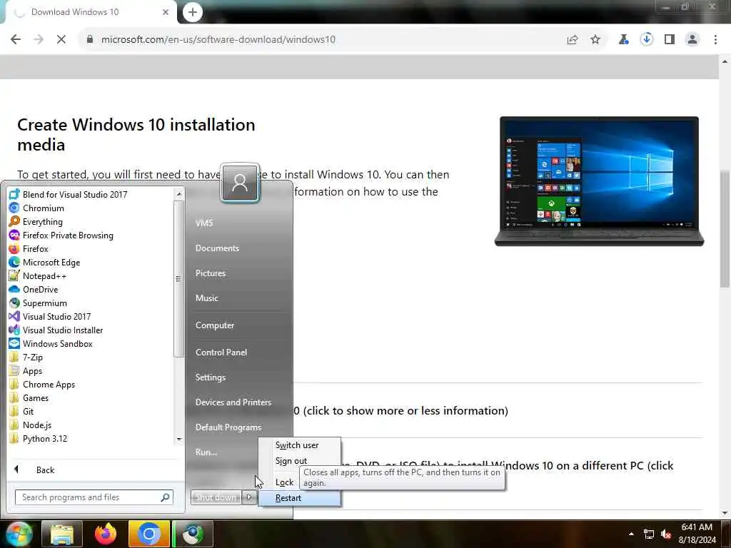Viewport: 731px width, 548px height.
Task: Open Firefox from the taskbar
Action: pyautogui.click(x=106, y=534)
